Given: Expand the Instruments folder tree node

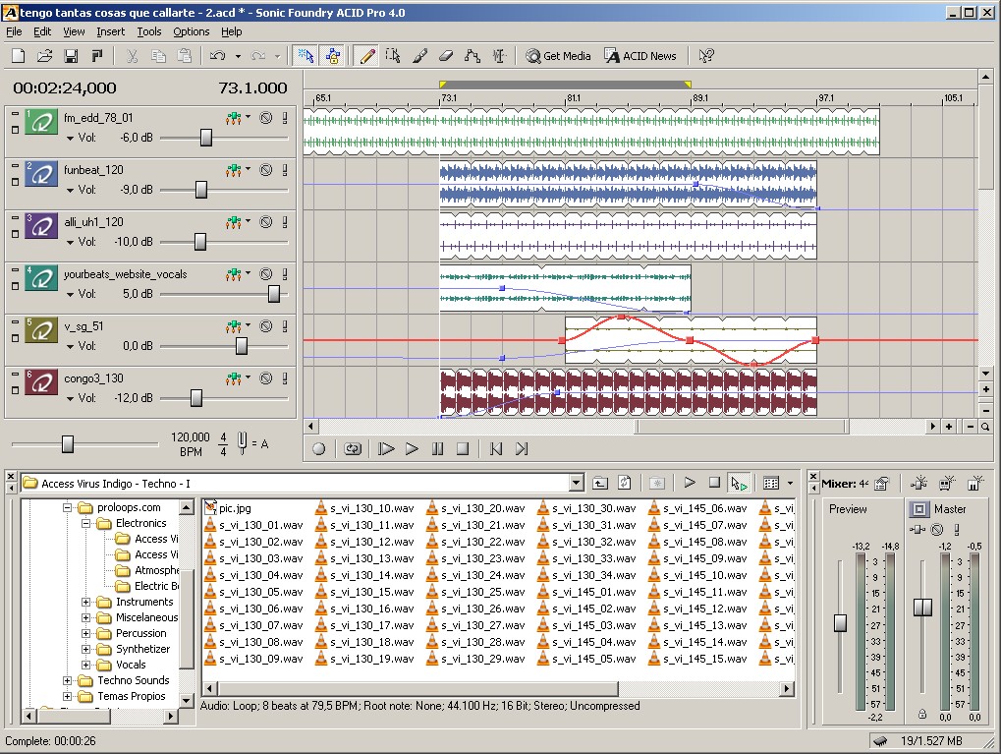Looking at the screenshot, I should (x=85, y=602).
